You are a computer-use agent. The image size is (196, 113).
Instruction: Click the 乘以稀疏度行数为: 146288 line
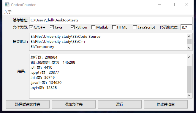click(53, 62)
